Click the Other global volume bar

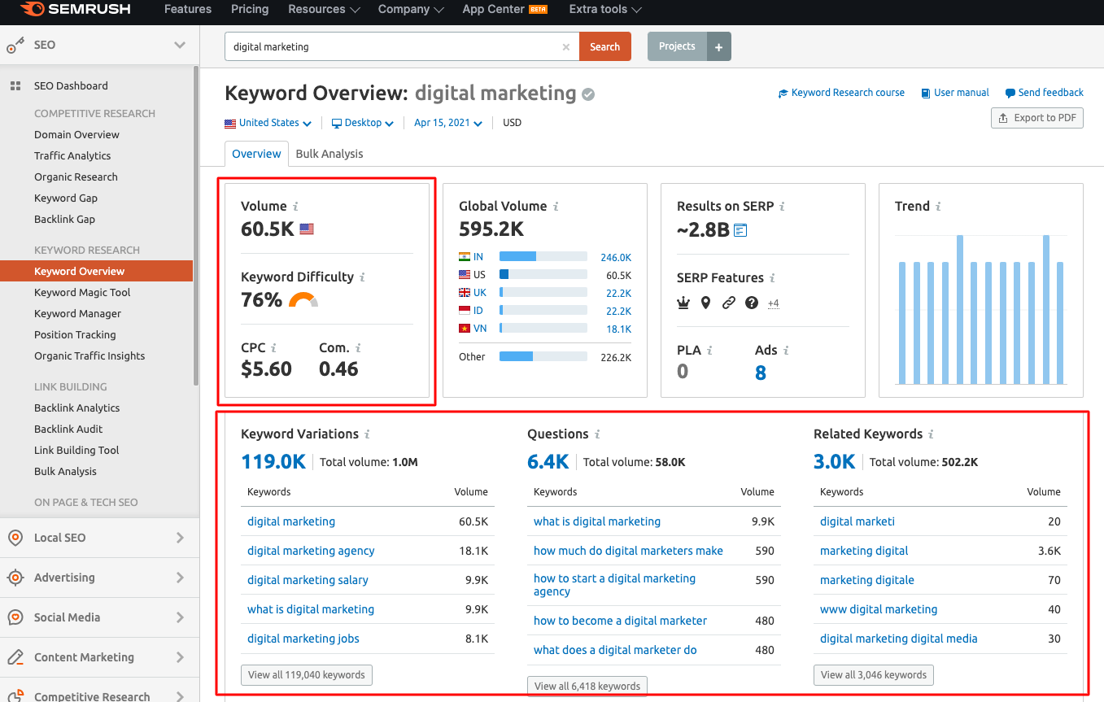[x=543, y=356]
